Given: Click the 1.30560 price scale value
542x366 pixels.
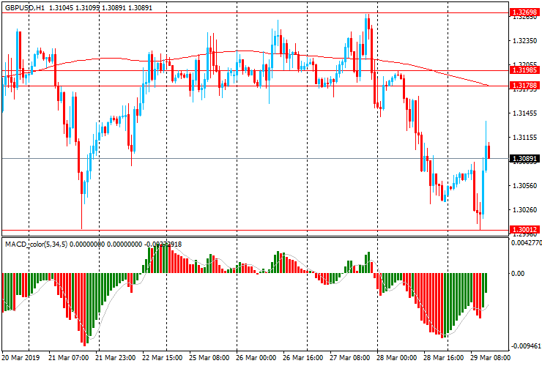Looking at the screenshot, I should click(524, 186).
